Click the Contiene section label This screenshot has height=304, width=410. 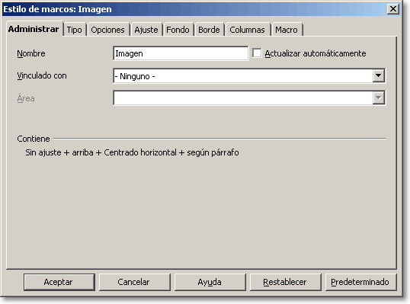click(34, 139)
